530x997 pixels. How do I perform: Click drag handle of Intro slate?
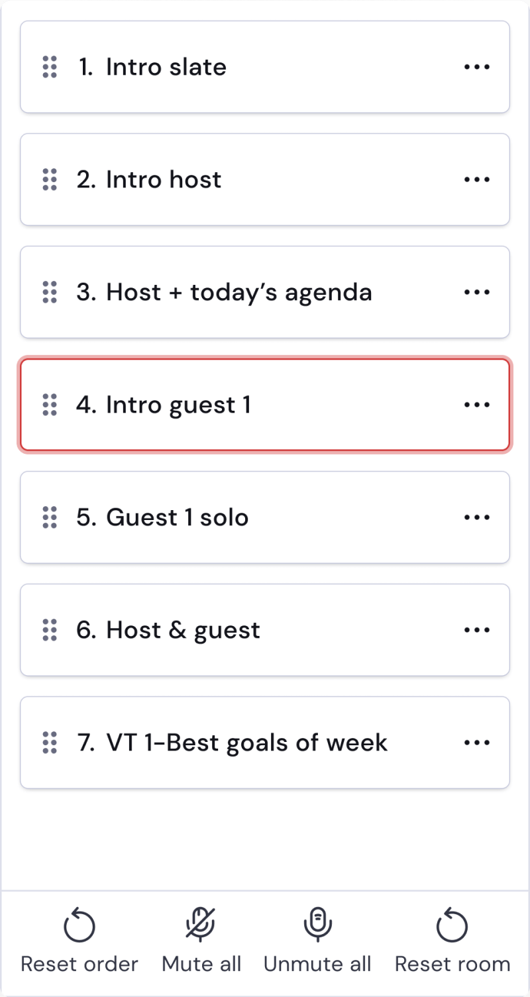pyautogui.click(x=50, y=67)
